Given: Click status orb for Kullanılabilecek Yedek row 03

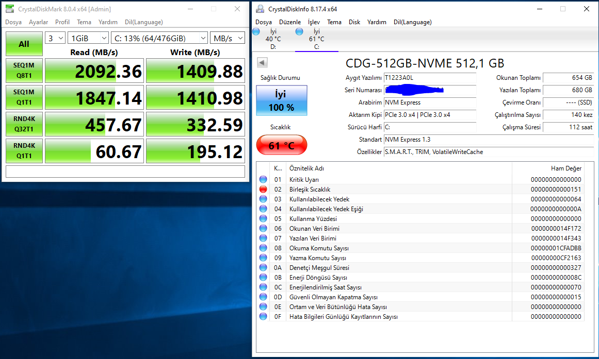Looking at the screenshot, I should click(x=263, y=199).
